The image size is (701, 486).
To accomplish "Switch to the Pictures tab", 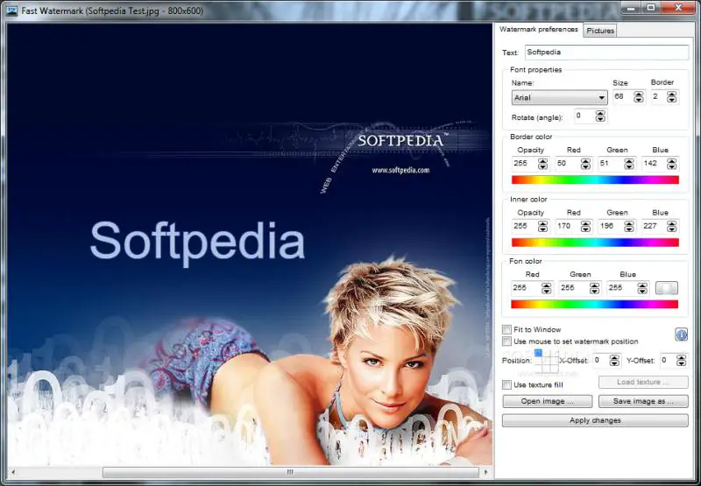I will 600,31.
